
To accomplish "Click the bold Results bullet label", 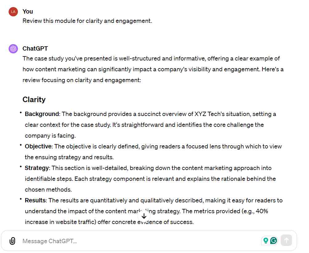I will (35, 200).
